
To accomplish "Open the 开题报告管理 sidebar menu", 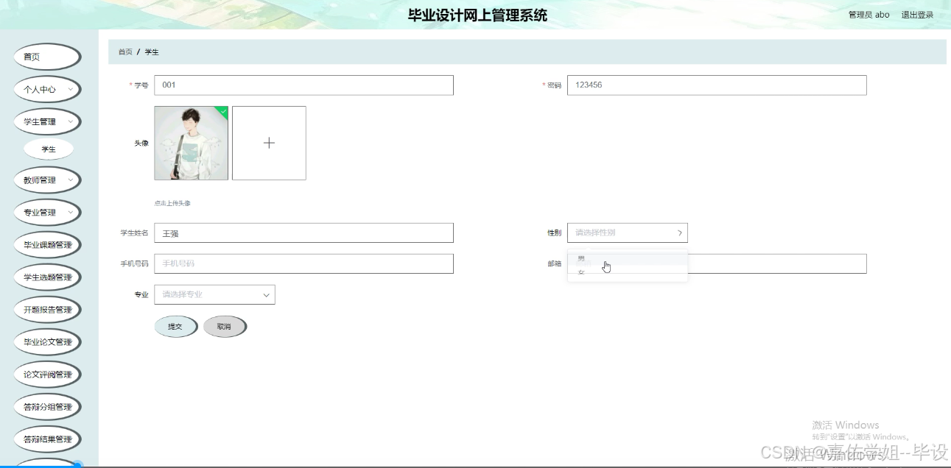I will (x=47, y=309).
